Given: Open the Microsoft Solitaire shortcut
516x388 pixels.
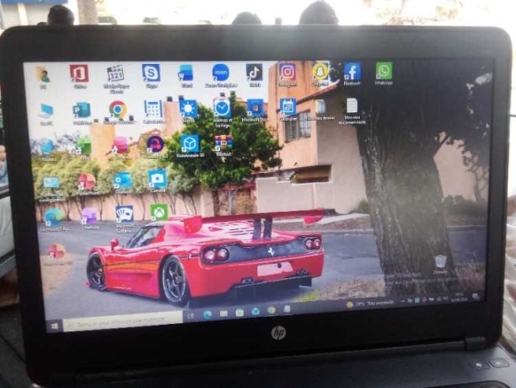Looking at the screenshot, I should (x=125, y=218).
